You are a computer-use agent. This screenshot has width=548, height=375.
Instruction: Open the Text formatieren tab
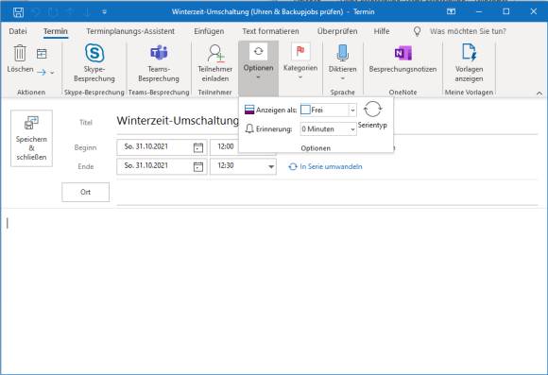pyautogui.click(x=270, y=31)
